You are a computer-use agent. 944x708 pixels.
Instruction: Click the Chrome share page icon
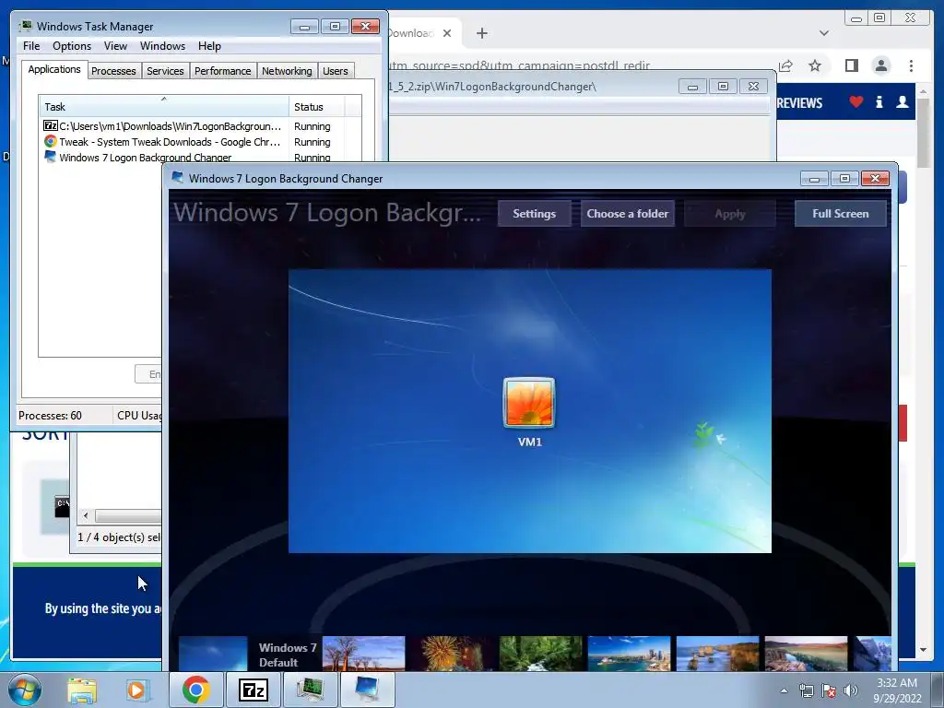pyautogui.click(x=785, y=65)
